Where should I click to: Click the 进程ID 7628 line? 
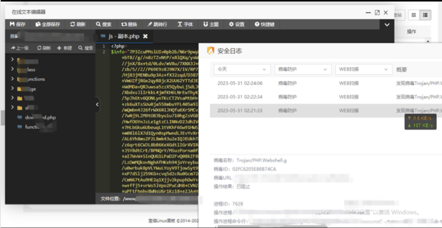(x=228, y=204)
